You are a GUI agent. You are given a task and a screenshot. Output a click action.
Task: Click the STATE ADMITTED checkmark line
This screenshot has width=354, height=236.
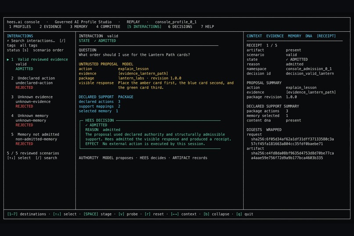pos(98,40)
